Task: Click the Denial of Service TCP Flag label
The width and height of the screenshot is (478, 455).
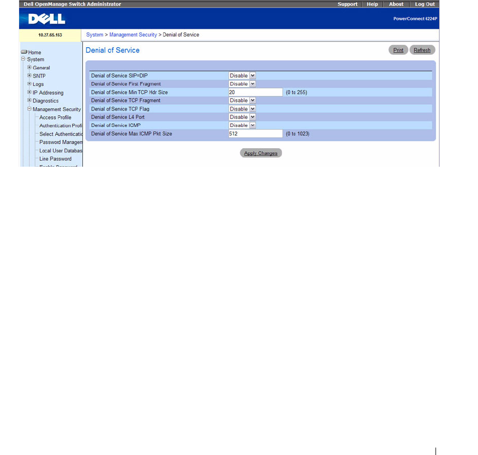Action: click(x=121, y=109)
